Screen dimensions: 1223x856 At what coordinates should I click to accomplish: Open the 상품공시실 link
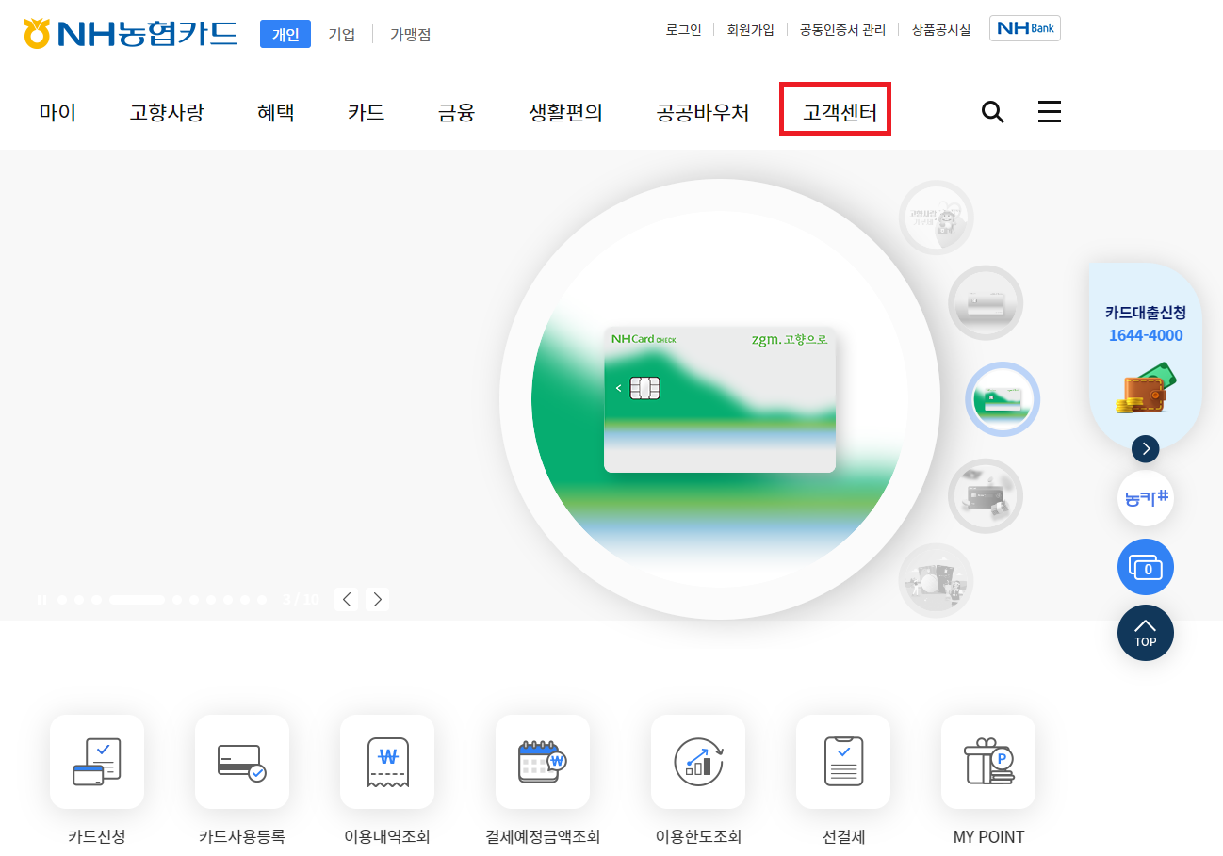[x=941, y=29]
